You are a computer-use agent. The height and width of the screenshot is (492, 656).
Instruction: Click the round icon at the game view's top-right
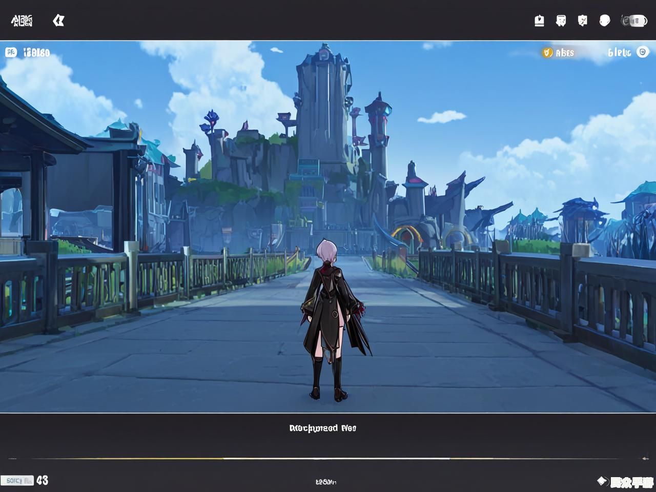(x=643, y=52)
